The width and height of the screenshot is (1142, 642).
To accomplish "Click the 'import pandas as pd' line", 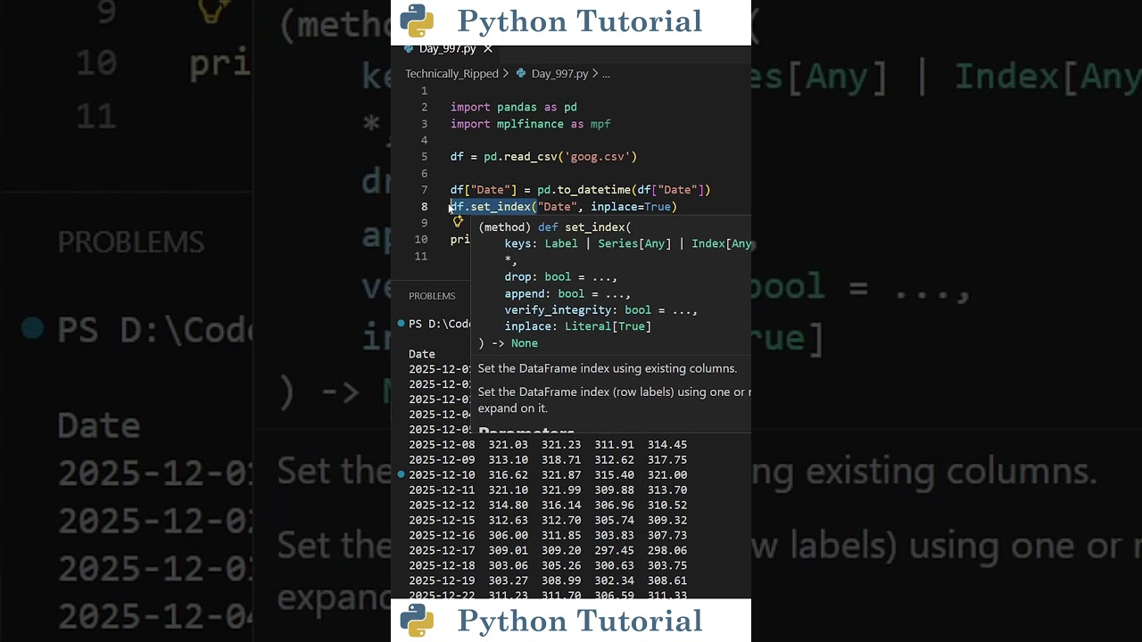I will pyautogui.click(x=514, y=108).
